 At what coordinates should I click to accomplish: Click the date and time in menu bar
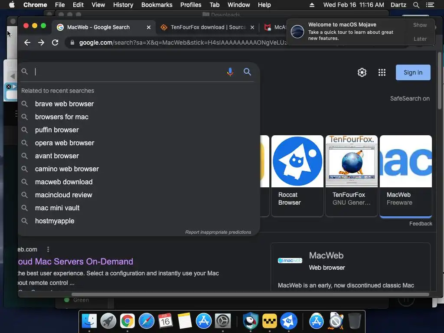coord(354,5)
